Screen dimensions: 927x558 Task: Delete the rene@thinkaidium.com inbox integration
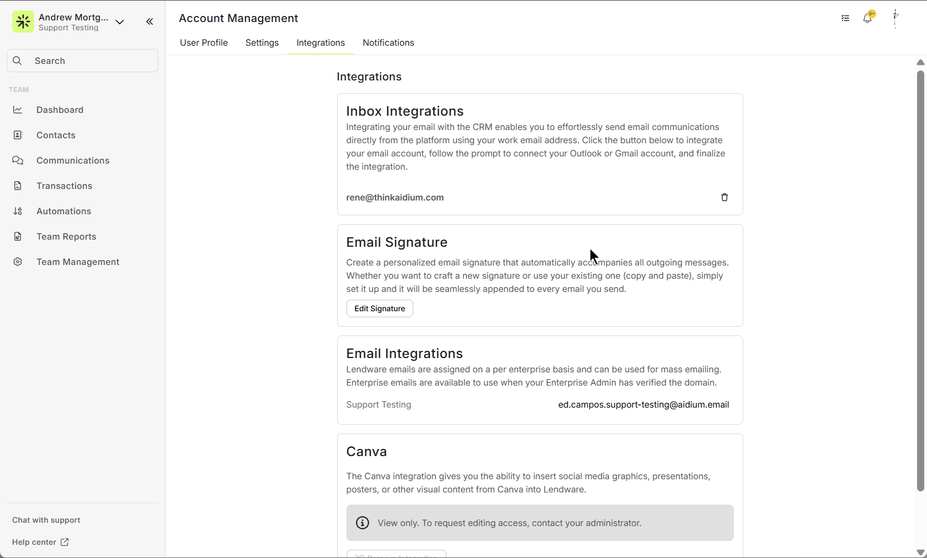(x=724, y=197)
